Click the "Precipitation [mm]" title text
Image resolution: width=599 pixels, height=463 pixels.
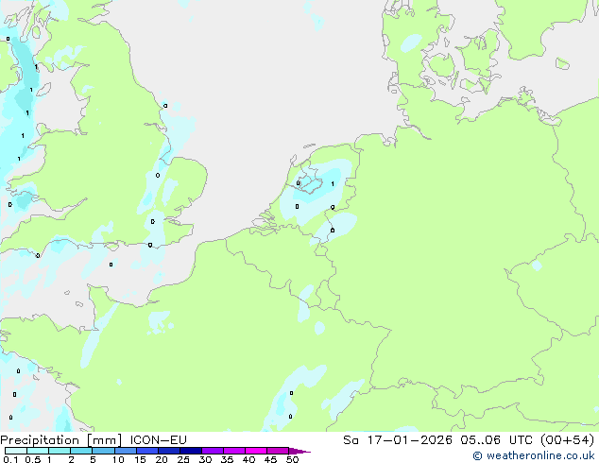(61, 440)
